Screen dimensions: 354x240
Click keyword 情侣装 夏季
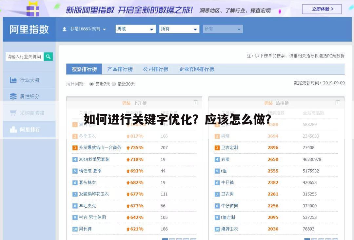[90, 171]
